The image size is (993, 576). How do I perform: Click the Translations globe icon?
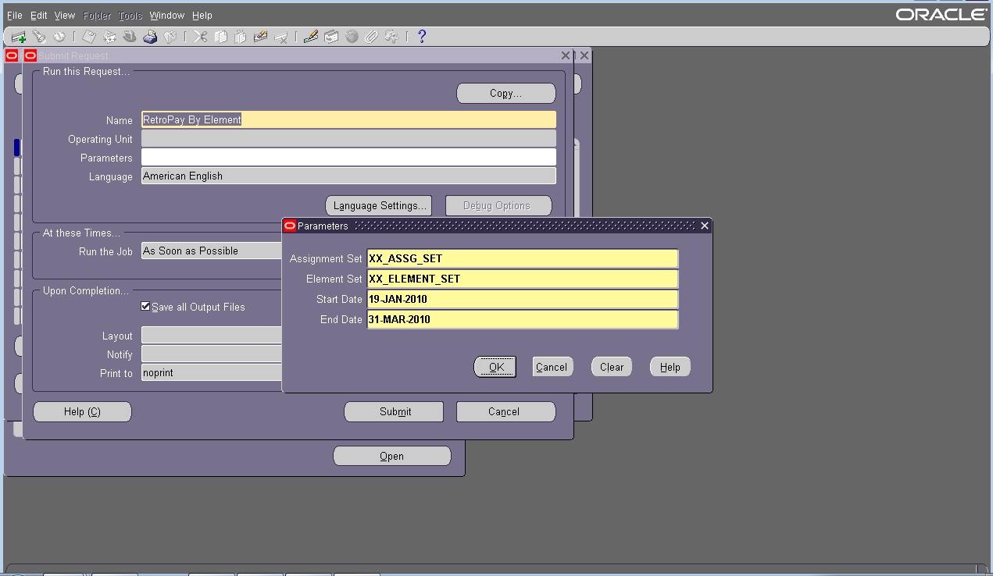351,36
